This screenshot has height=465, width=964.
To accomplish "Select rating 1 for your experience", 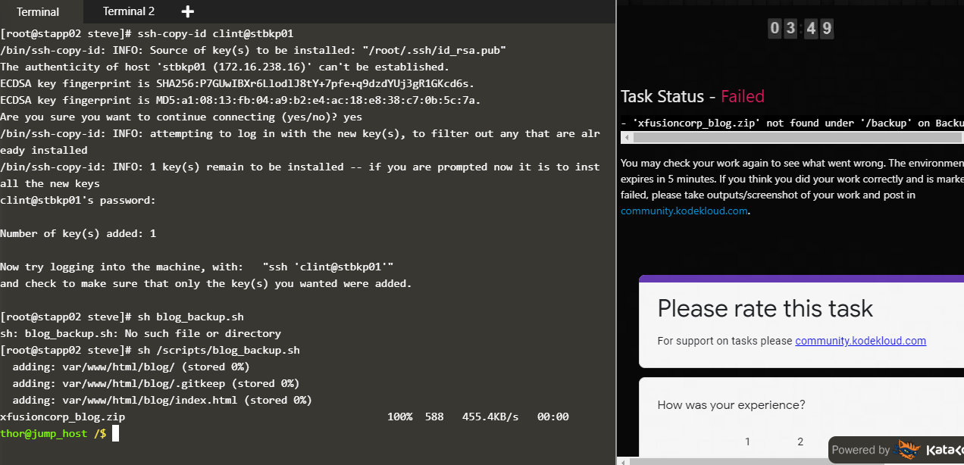I will tap(747, 442).
